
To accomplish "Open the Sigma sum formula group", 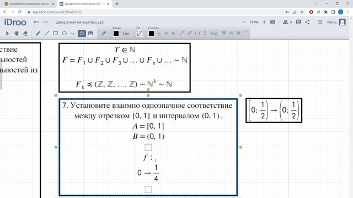I will (205, 34).
